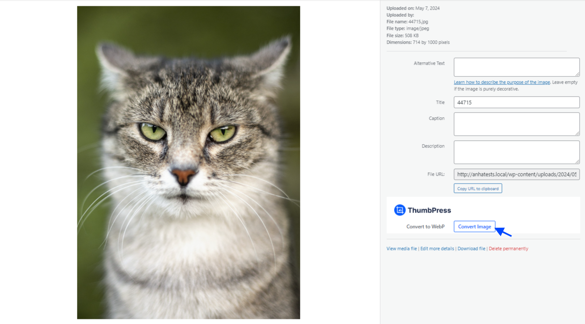Copy URL to clipboard button
Screen dimensions: 585x324
[x=478, y=188]
